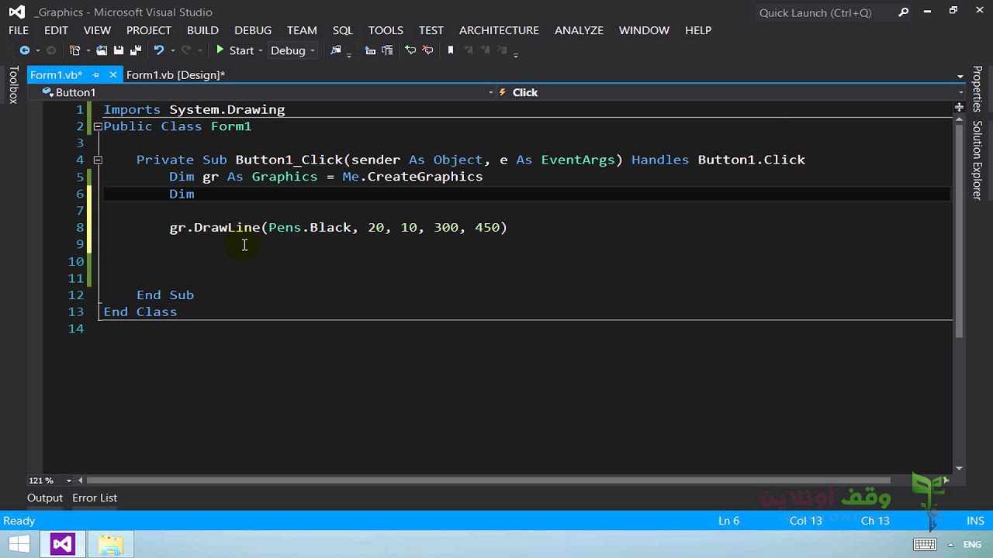Click the gr.DrawLine code on line 8
The height and width of the screenshot is (558, 993).
tap(338, 228)
